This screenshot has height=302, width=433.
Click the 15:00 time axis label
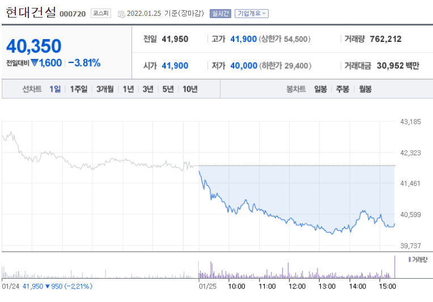coord(388,286)
